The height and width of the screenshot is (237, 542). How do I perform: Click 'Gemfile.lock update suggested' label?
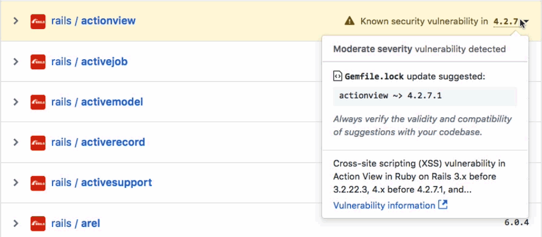point(415,76)
